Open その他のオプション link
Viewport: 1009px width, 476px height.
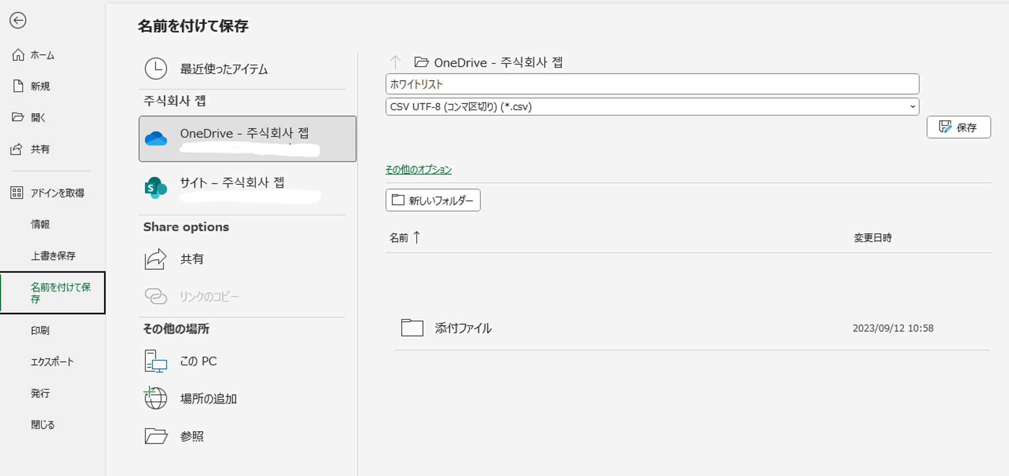(418, 170)
